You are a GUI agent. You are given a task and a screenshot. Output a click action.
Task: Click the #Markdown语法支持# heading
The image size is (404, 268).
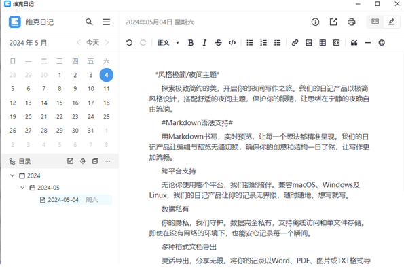coord(197,123)
